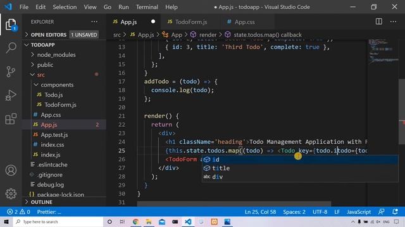The height and width of the screenshot is (227, 405).
Task: Open the Run and Debug view
Action: (11, 95)
